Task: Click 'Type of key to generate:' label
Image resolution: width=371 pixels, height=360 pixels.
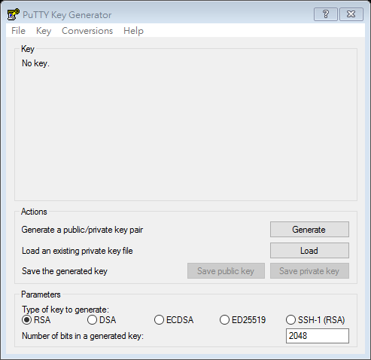Action: pos(65,310)
